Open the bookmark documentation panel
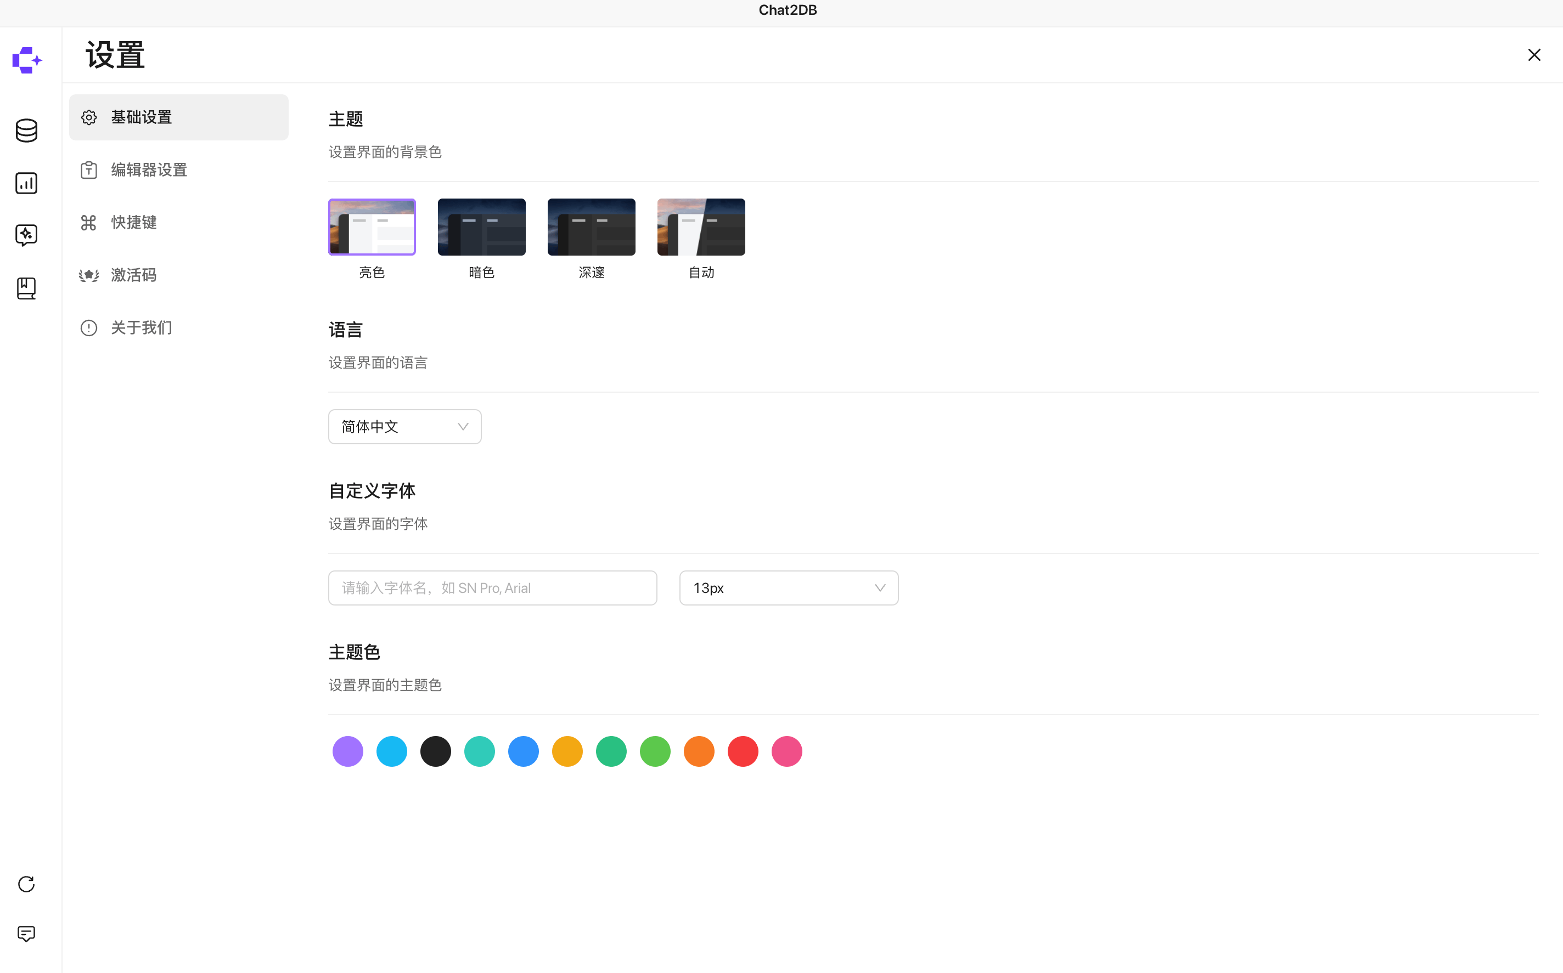 click(x=26, y=287)
